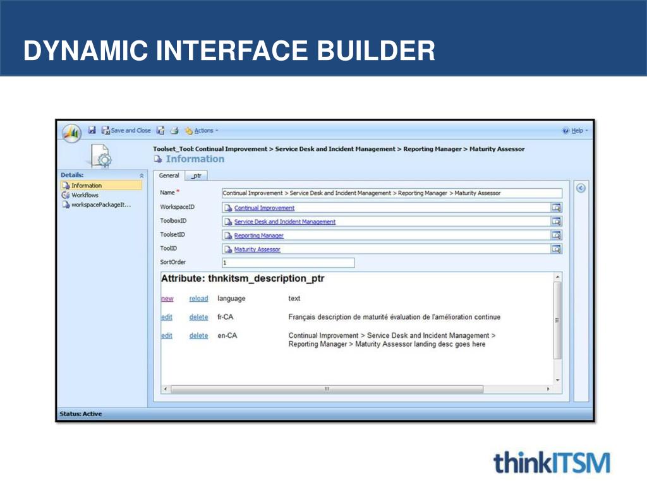
Task: Click lookup icon for ToolboxID field
Action: pyautogui.click(x=556, y=222)
